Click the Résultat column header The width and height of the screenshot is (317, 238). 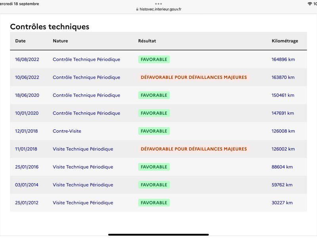tap(147, 41)
